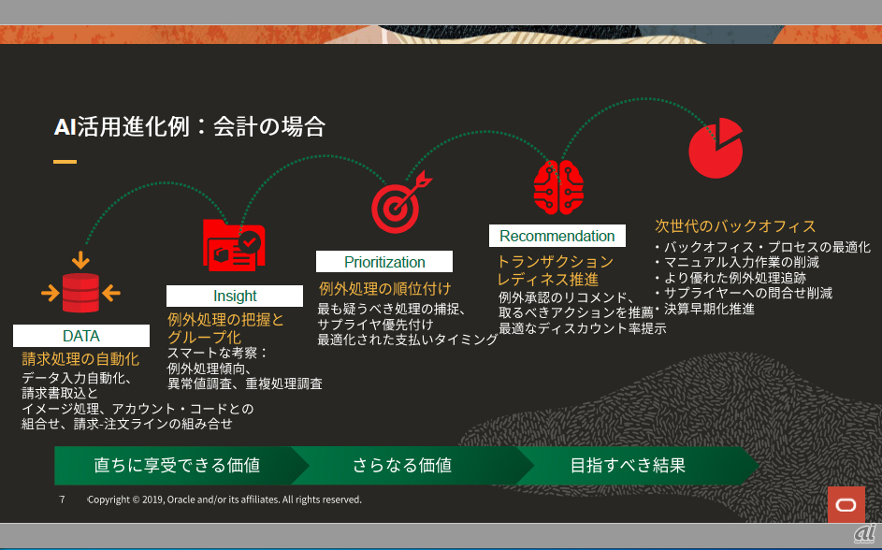Click the red pie chart icon
Image resolution: width=882 pixels, height=550 pixels.
(x=716, y=148)
